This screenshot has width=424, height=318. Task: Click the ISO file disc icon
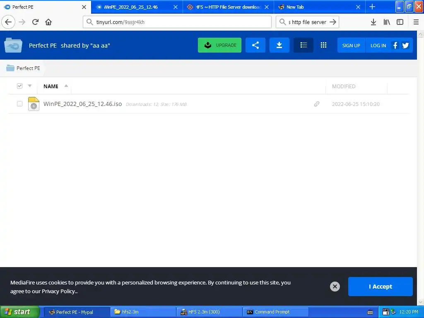pyautogui.click(x=34, y=104)
